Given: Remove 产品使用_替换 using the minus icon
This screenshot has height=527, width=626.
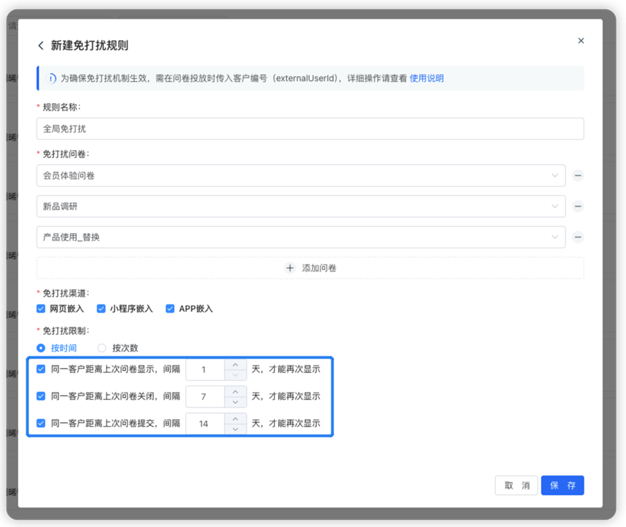Looking at the screenshot, I should click(x=578, y=237).
